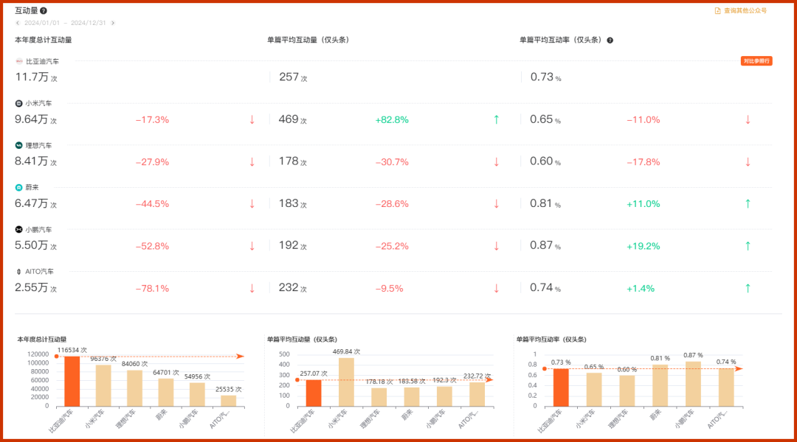Click the orange 257.07 bar for 比亚迪汽车
Image resolution: width=797 pixels, height=442 pixels.
[314, 393]
